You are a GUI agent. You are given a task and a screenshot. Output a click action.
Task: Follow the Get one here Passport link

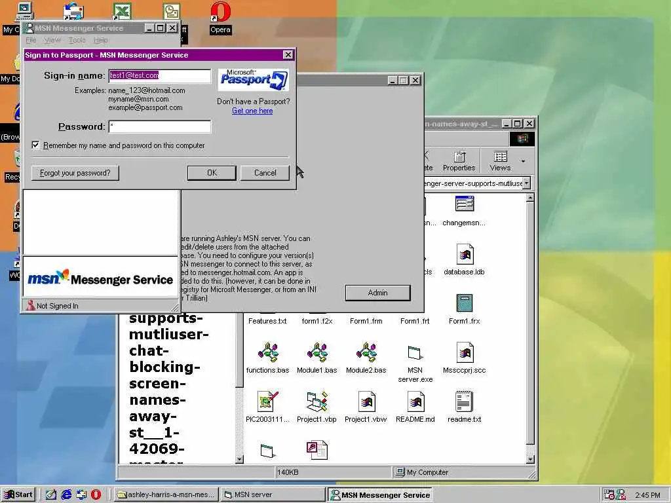coord(252,111)
